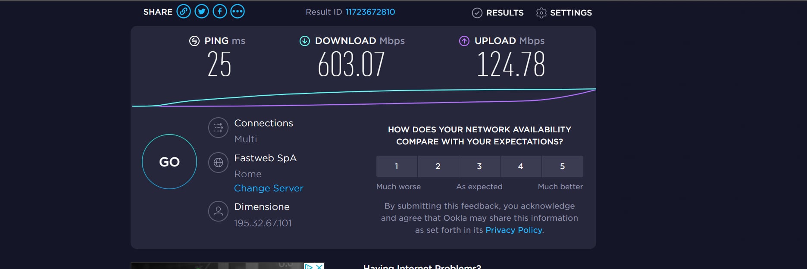Click the Change Server link
The height and width of the screenshot is (269, 807).
pyautogui.click(x=269, y=188)
